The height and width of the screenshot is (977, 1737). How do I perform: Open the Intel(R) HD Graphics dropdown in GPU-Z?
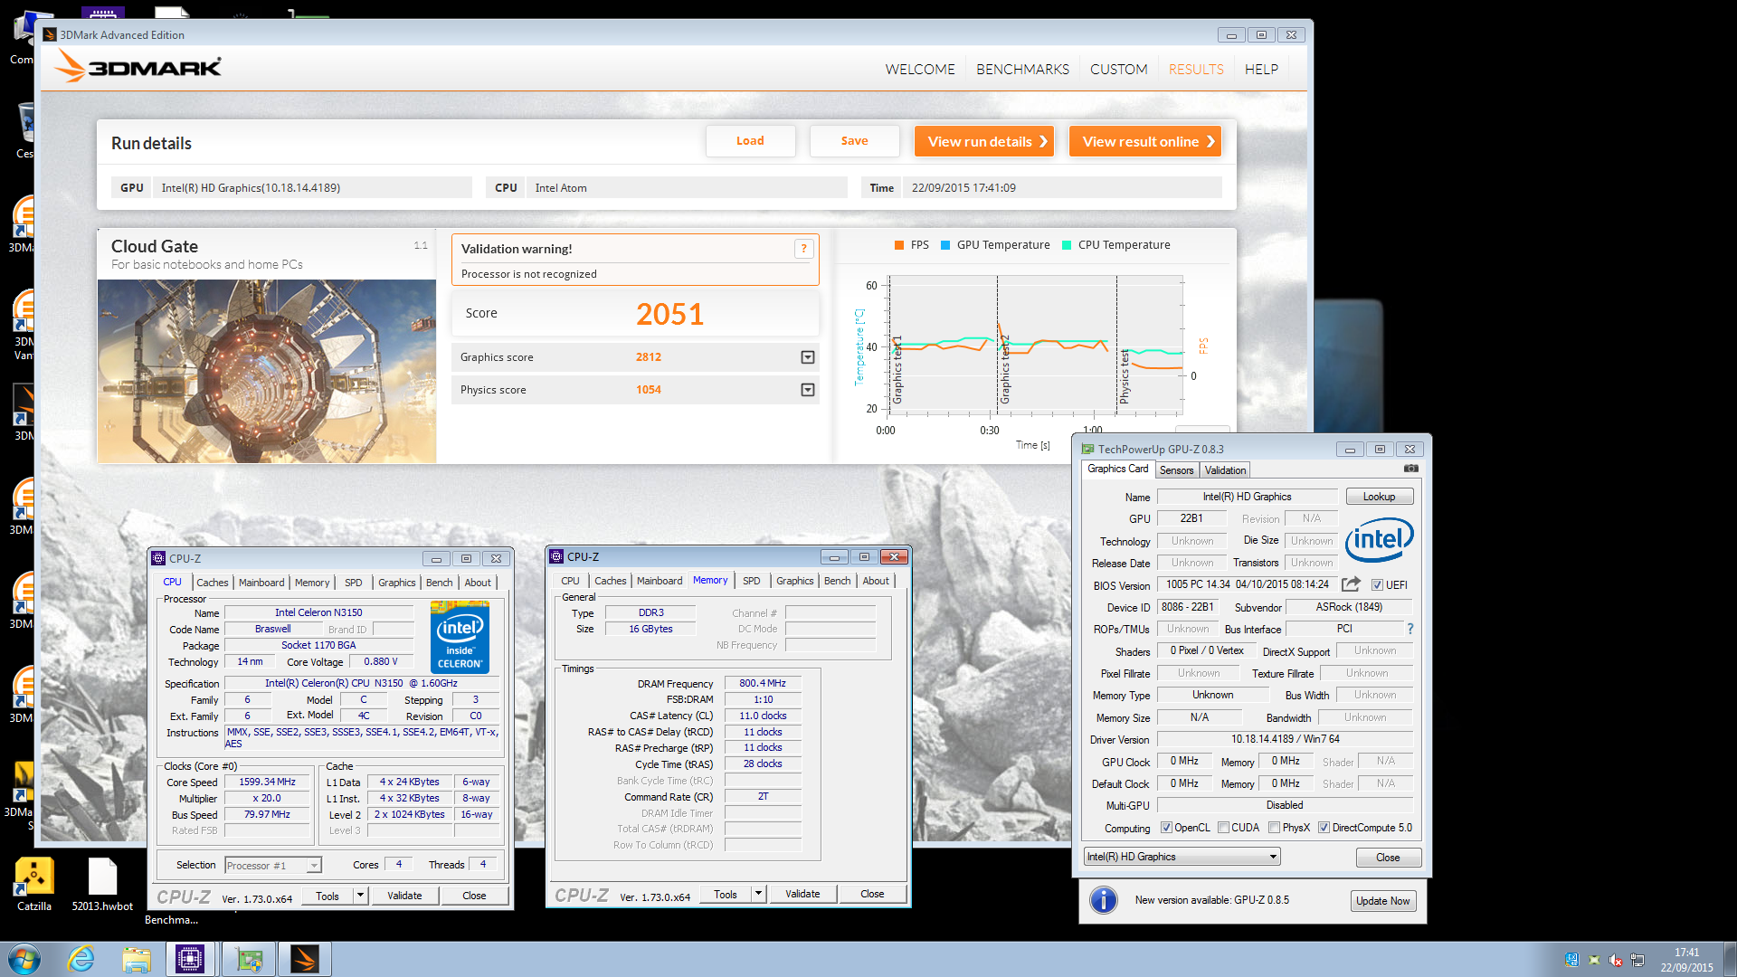(1182, 857)
